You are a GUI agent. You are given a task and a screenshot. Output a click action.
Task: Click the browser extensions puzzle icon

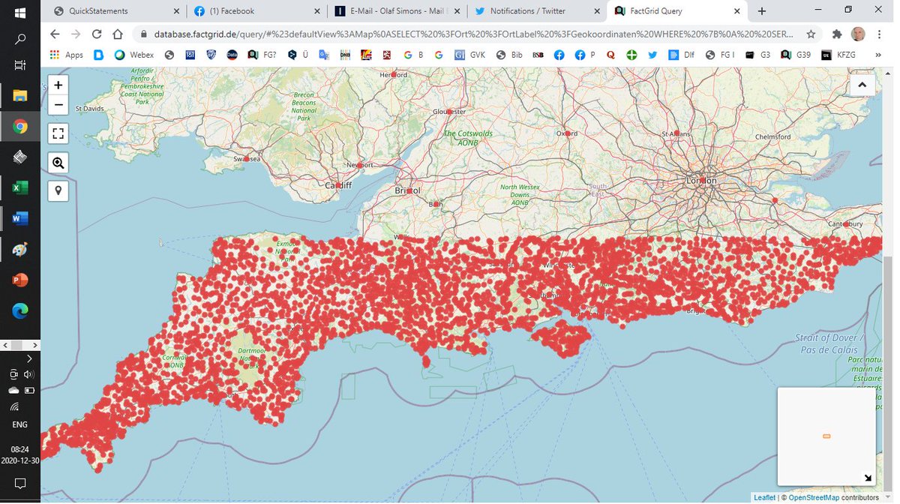click(836, 34)
